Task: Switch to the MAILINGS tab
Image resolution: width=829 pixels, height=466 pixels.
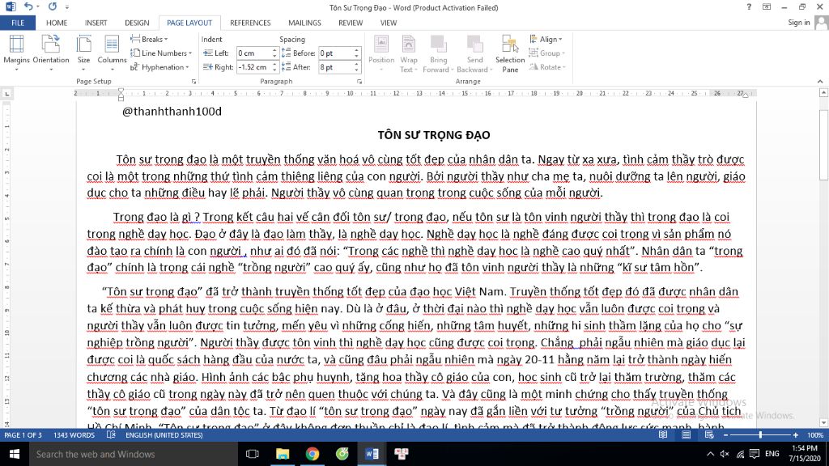Action: tap(304, 23)
